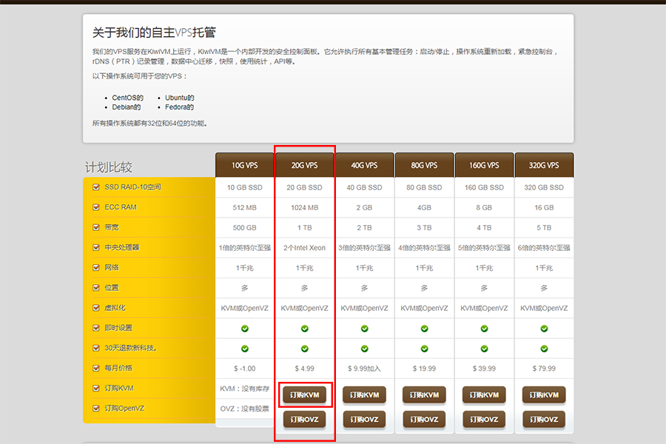
Task: Click green 30天退款 tick for 40G VPS
Action: [x=364, y=349]
